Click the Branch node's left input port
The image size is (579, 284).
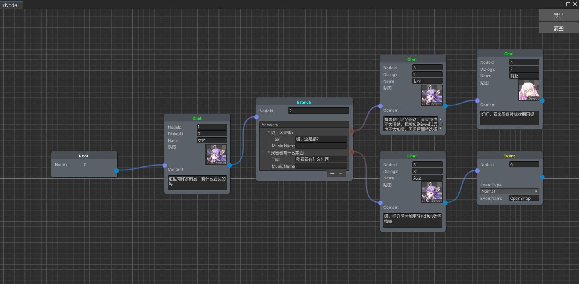pos(256,117)
